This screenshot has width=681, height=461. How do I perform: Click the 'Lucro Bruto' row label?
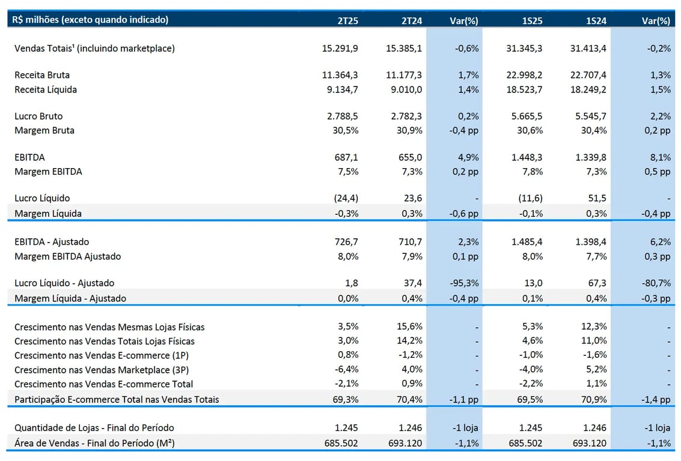[x=38, y=116]
